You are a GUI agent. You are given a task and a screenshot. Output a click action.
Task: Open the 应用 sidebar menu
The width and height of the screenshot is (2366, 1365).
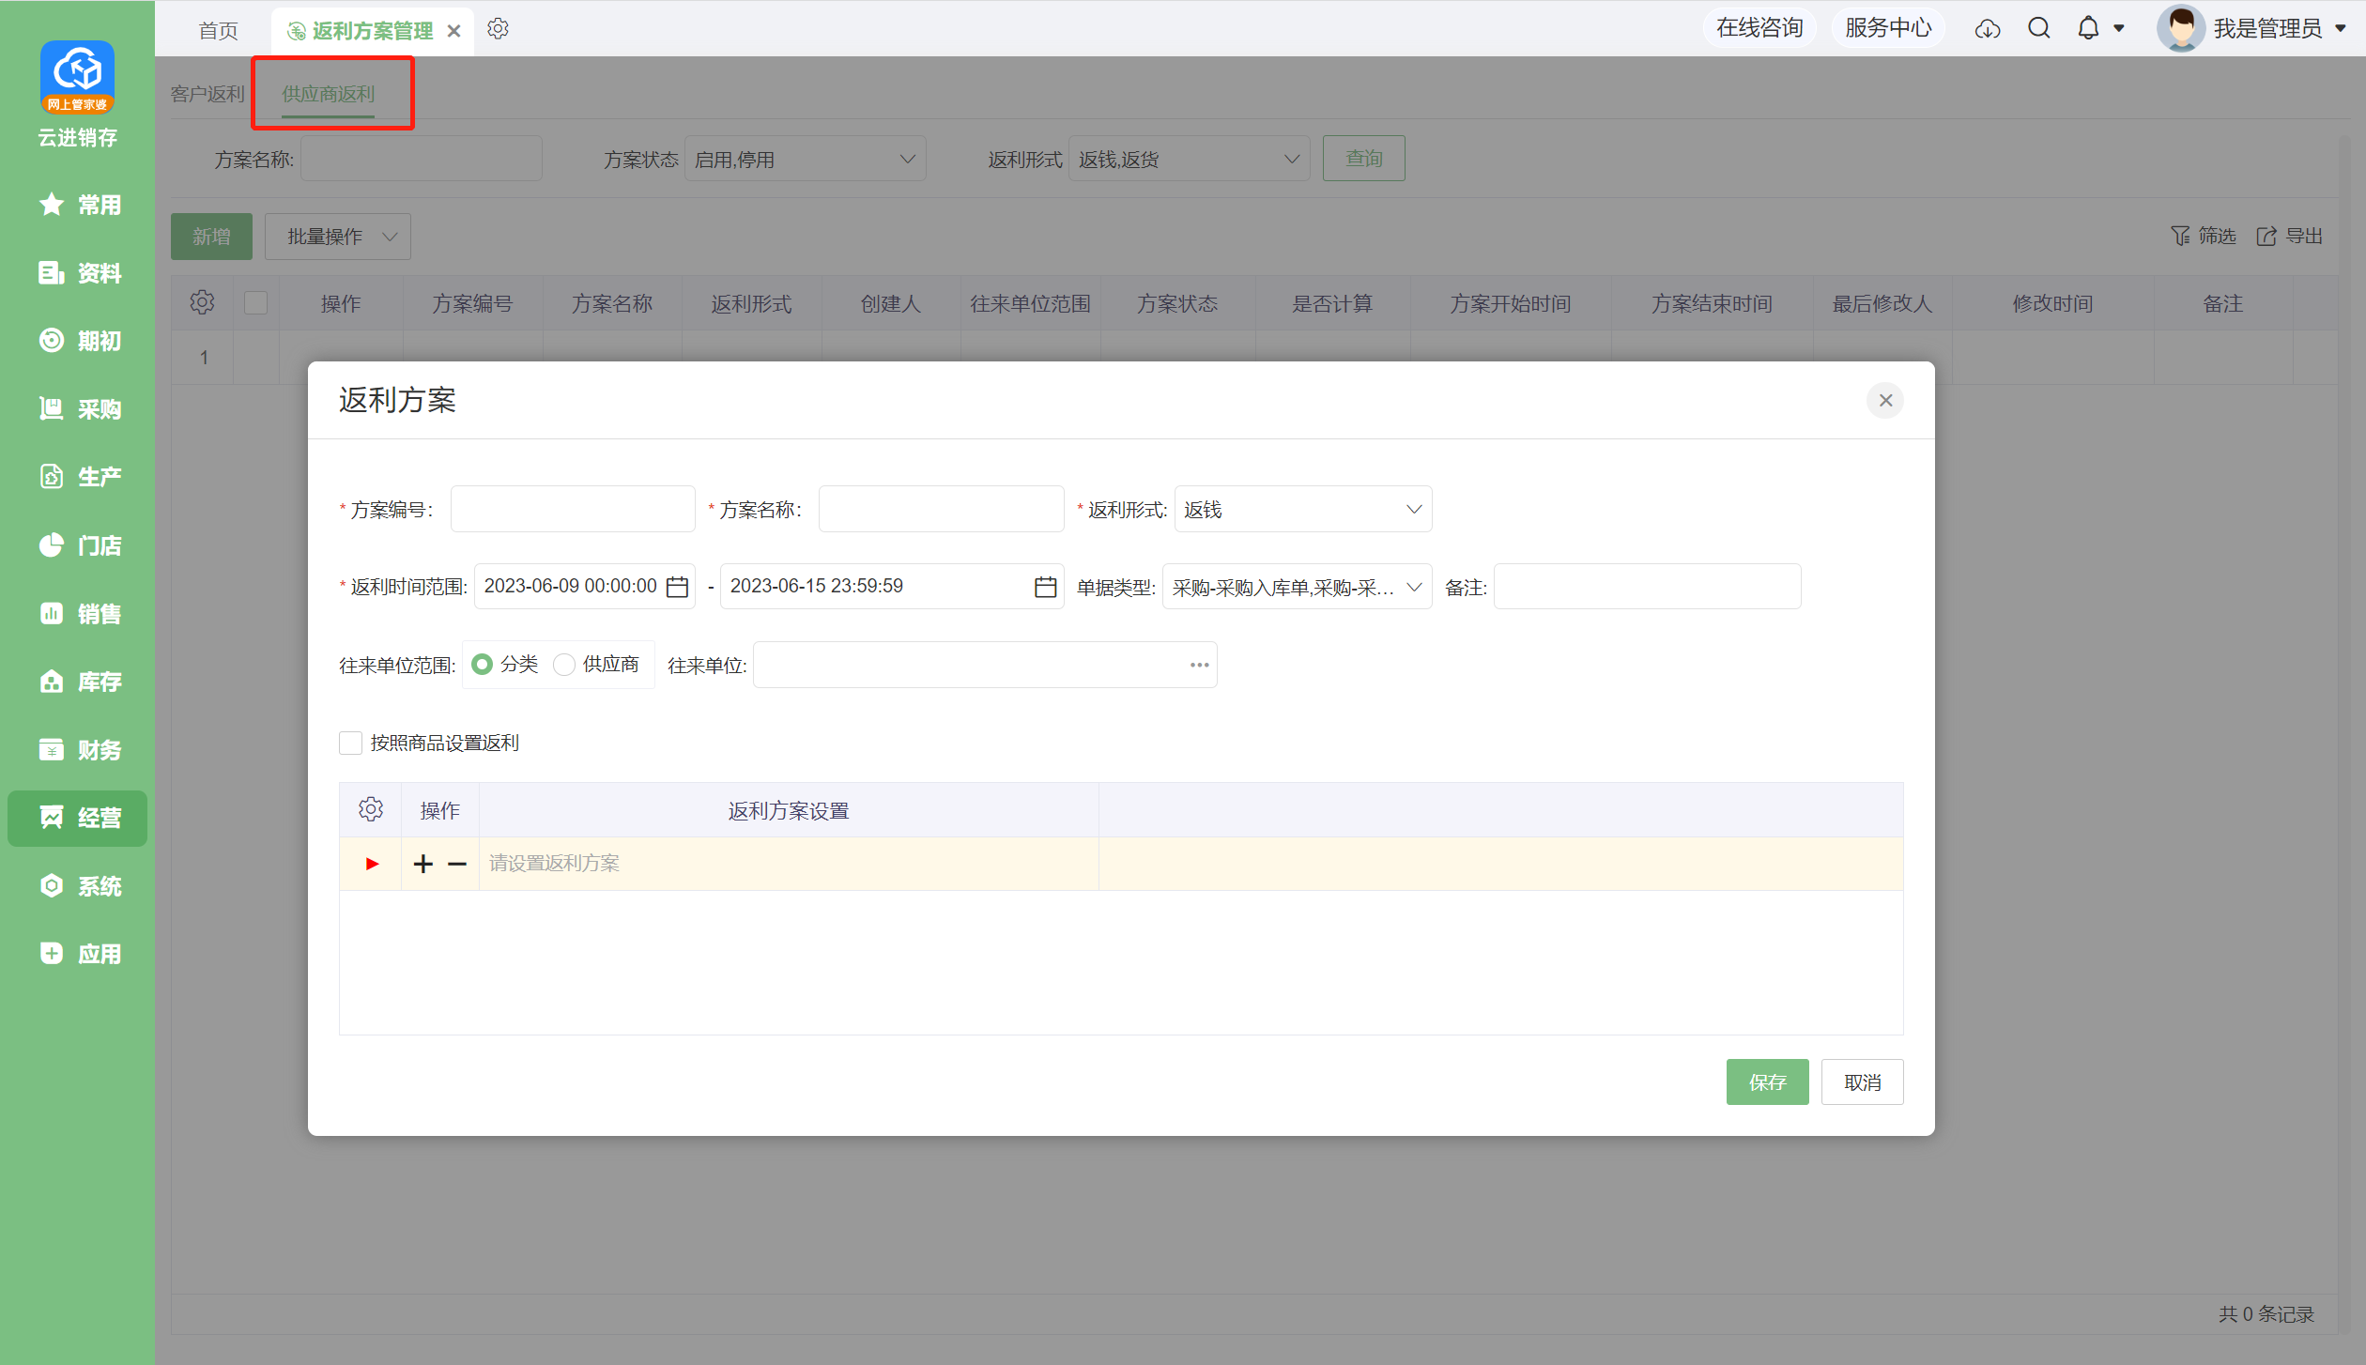78,954
